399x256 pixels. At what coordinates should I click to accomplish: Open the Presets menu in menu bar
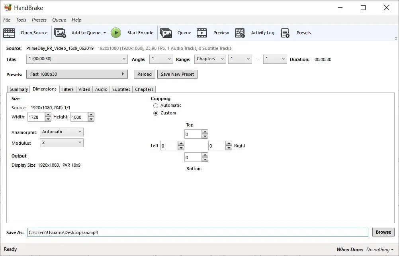pyautogui.click(x=39, y=20)
